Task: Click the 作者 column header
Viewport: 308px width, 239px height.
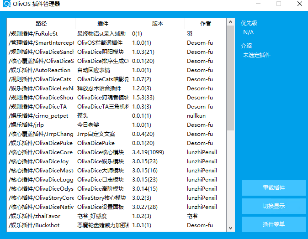Action: pos(206,24)
